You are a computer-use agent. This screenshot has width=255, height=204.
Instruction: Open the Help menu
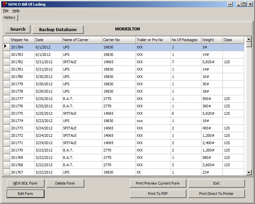[x=16, y=11]
